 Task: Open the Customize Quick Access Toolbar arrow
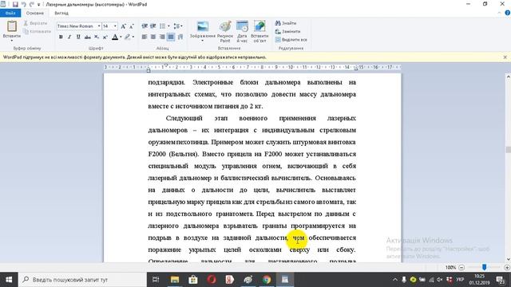39,5
